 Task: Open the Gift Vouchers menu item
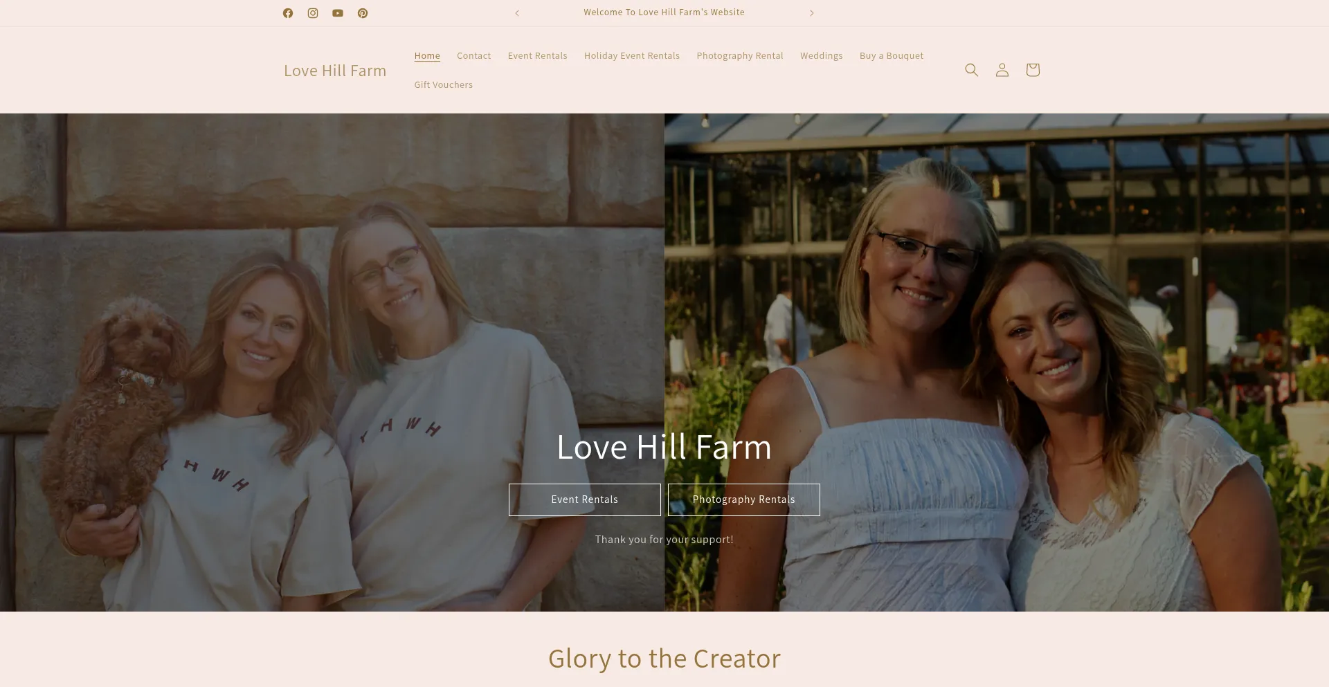click(x=444, y=84)
